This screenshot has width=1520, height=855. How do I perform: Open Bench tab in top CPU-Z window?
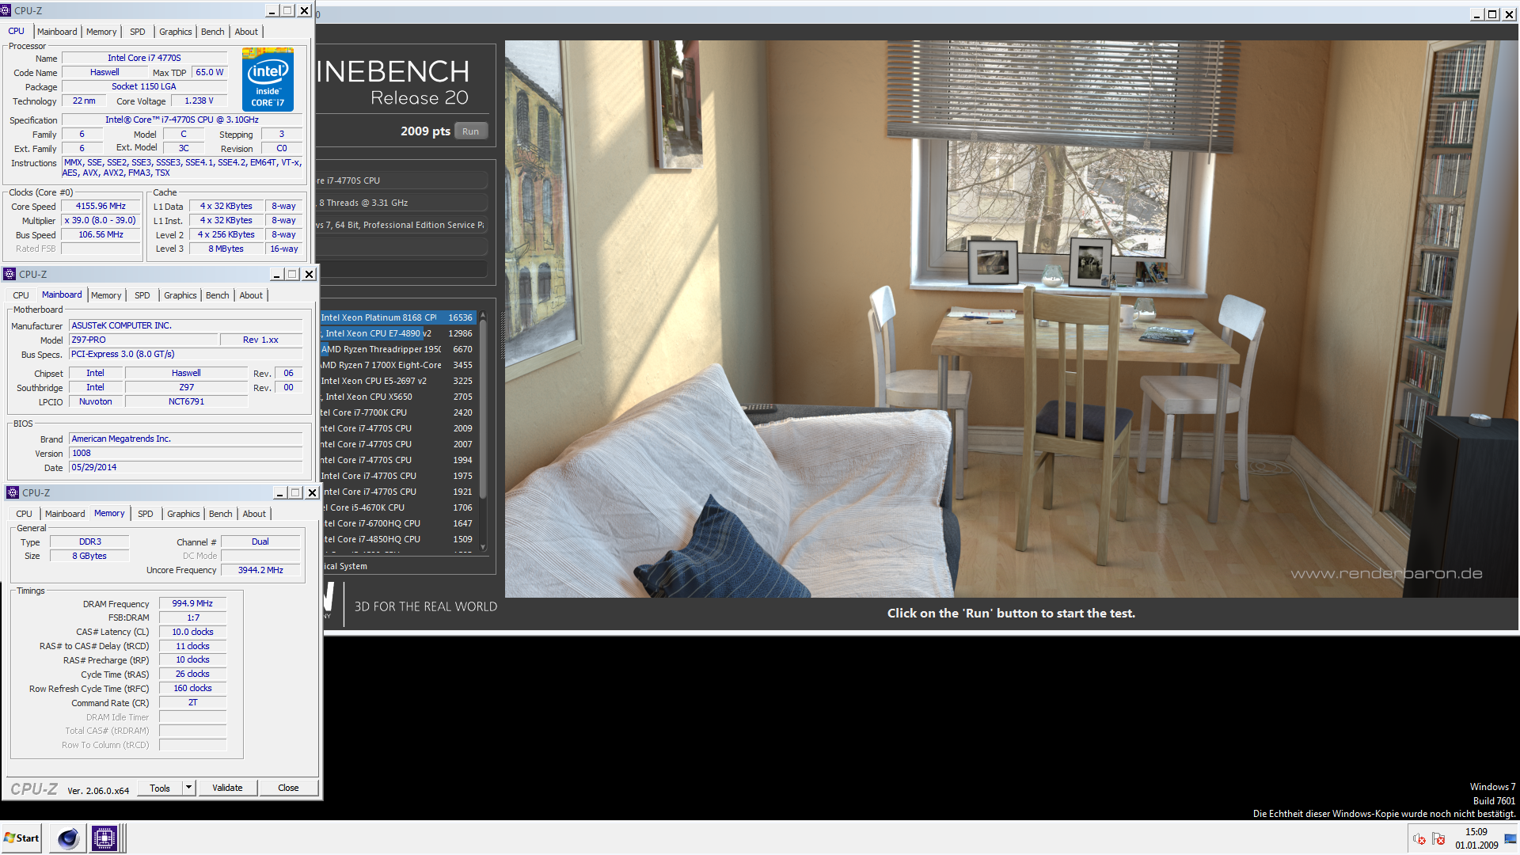[213, 32]
